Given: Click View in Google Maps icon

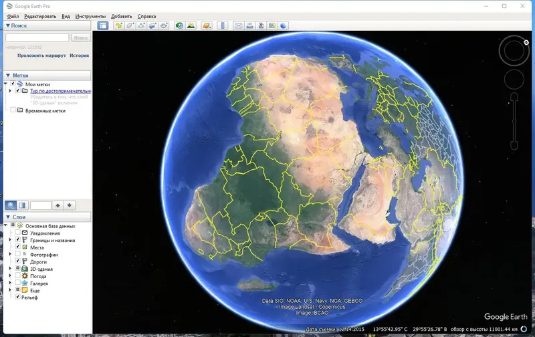Looking at the screenshot, I should click(x=272, y=25).
